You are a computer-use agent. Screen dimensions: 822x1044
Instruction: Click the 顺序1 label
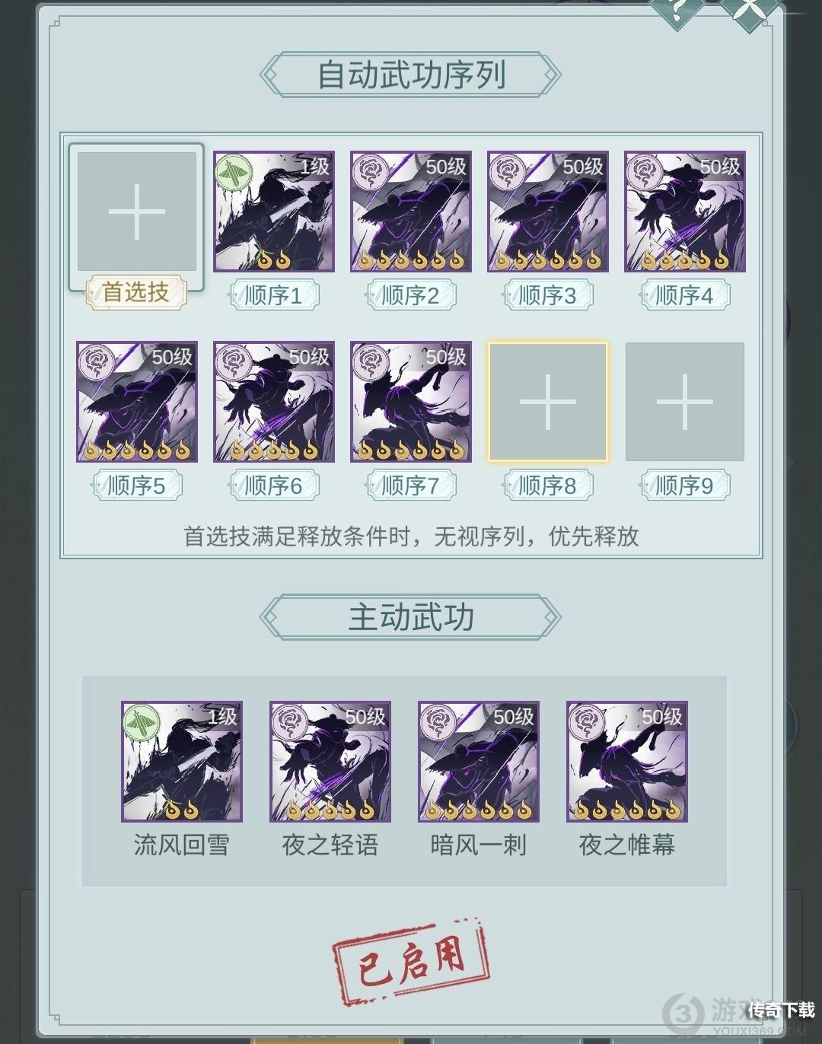[274, 295]
